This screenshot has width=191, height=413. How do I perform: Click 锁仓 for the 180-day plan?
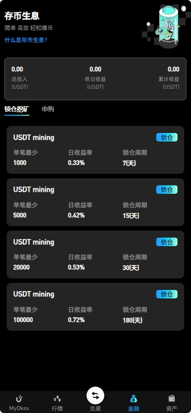point(167,294)
